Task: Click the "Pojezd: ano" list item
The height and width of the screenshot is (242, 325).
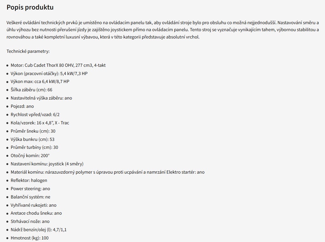Action: (22, 106)
